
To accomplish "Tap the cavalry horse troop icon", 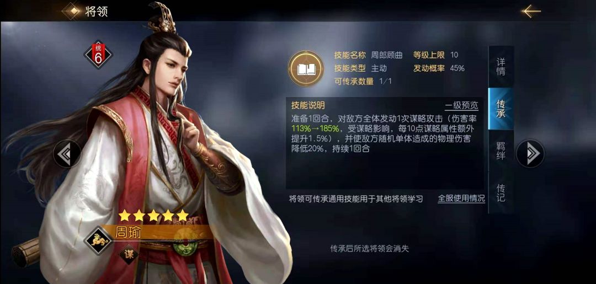I will [x=98, y=240].
